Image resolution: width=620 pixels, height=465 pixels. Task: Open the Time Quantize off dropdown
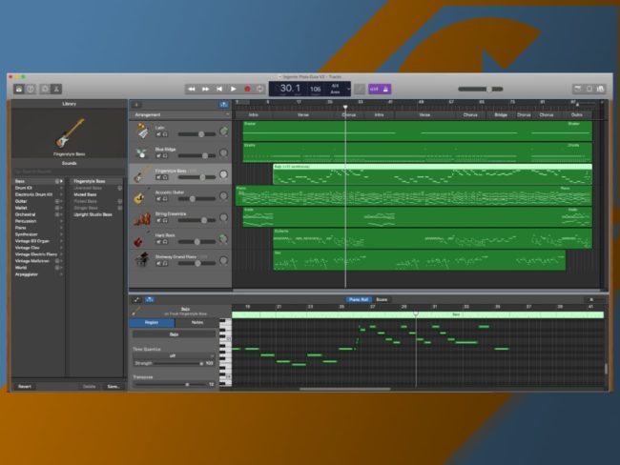point(174,356)
